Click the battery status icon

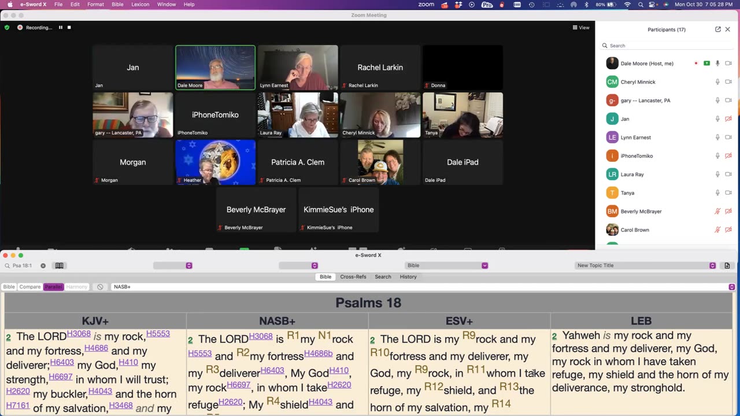[613, 4]
